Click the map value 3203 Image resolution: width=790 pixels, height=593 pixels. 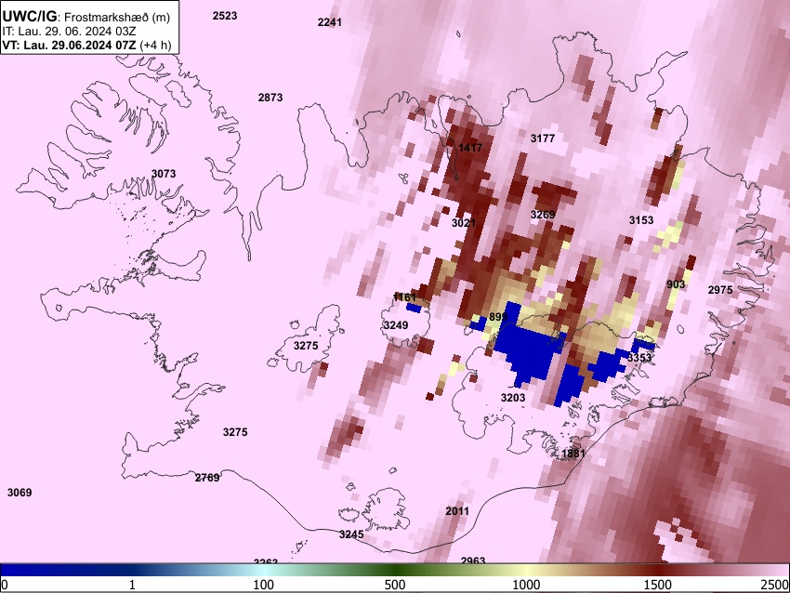point(513,398)
